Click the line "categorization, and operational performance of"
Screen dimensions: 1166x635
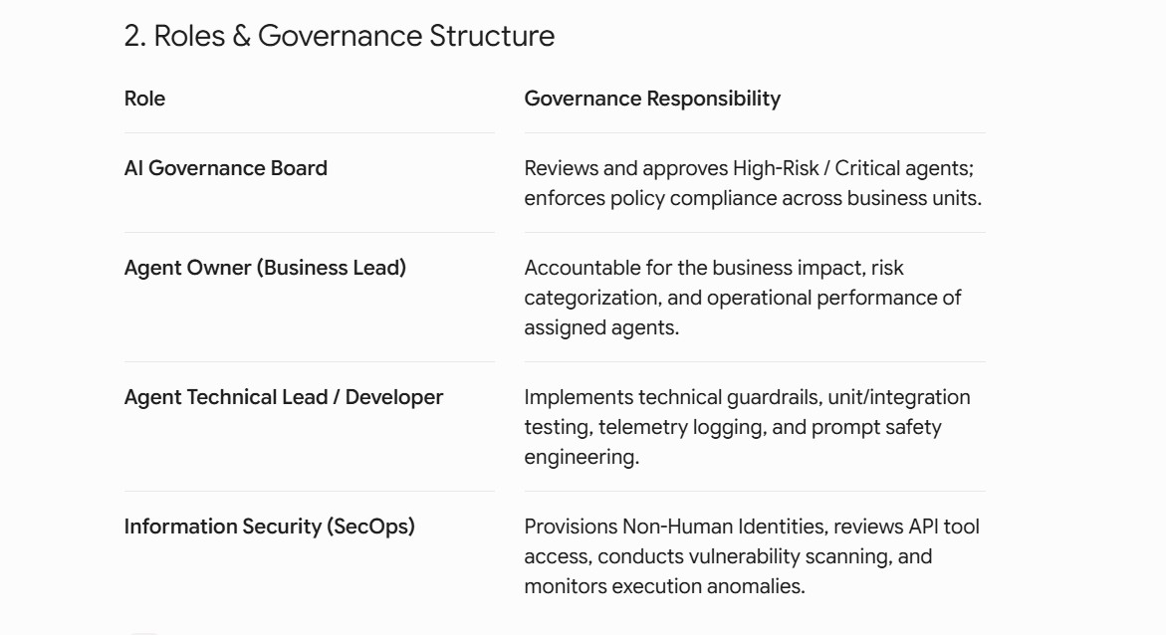pyautogui.click(x=743, y=299)
